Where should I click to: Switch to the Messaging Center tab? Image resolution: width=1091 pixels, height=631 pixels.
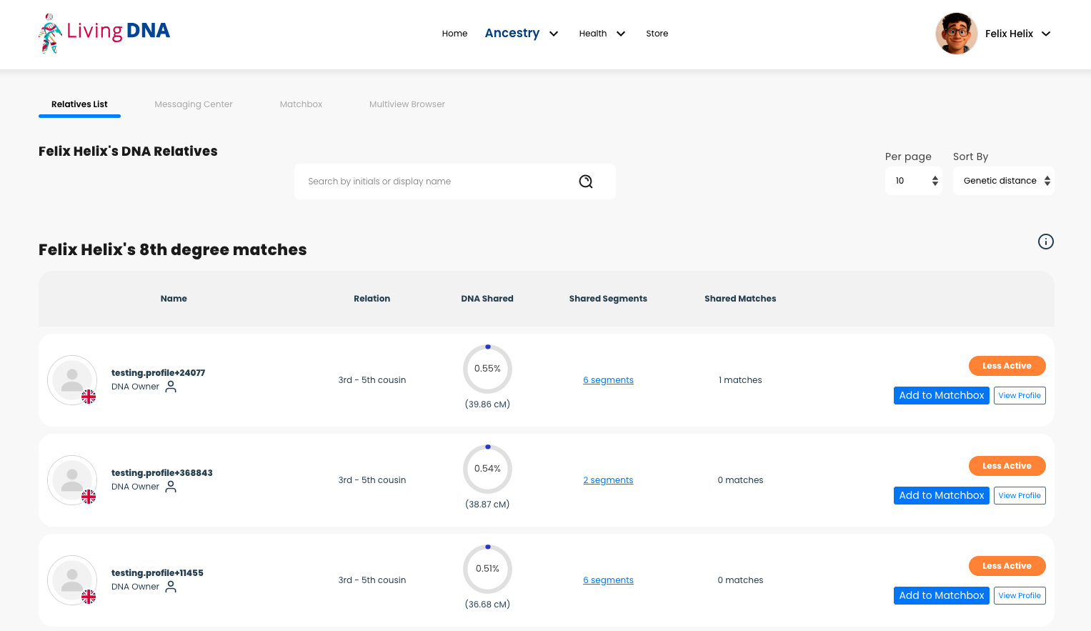tap(194, 104)
